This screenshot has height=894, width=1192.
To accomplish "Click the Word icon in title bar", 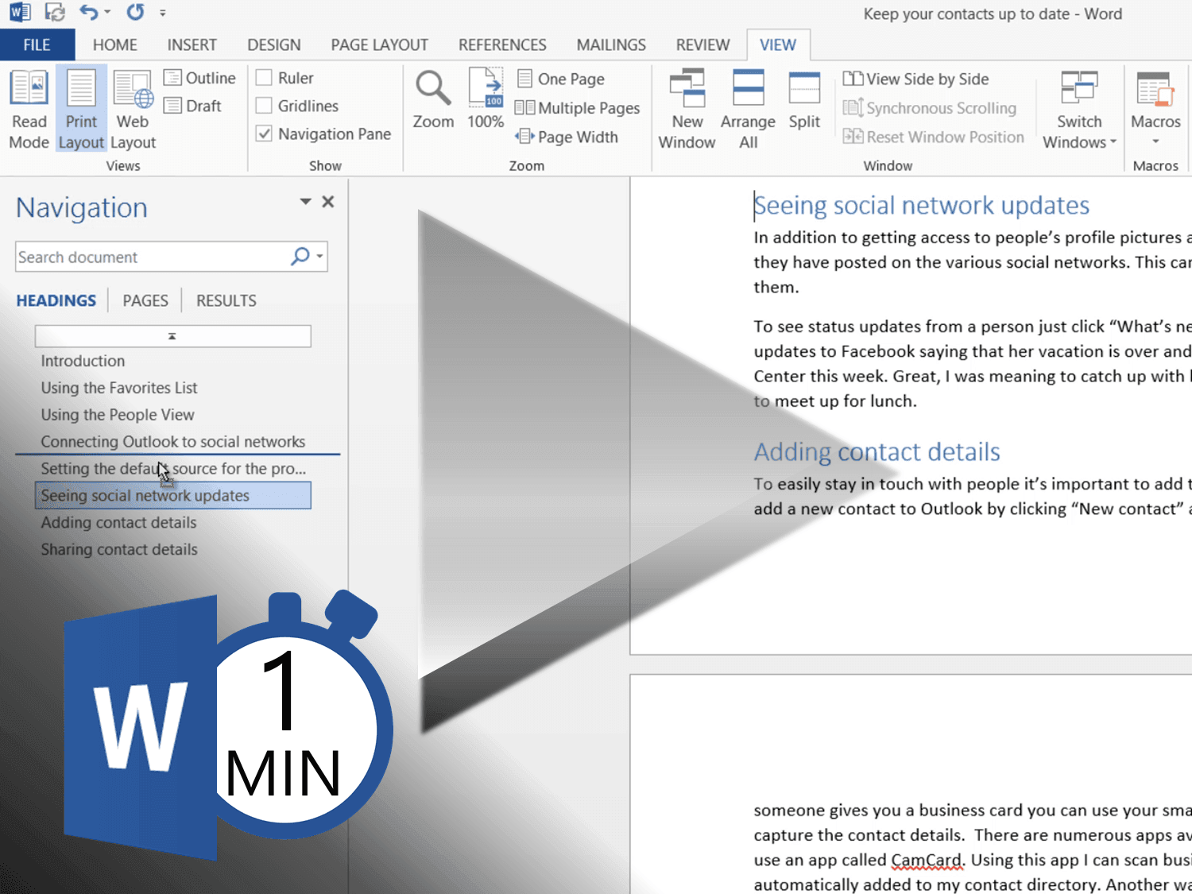I will (20, 12).
